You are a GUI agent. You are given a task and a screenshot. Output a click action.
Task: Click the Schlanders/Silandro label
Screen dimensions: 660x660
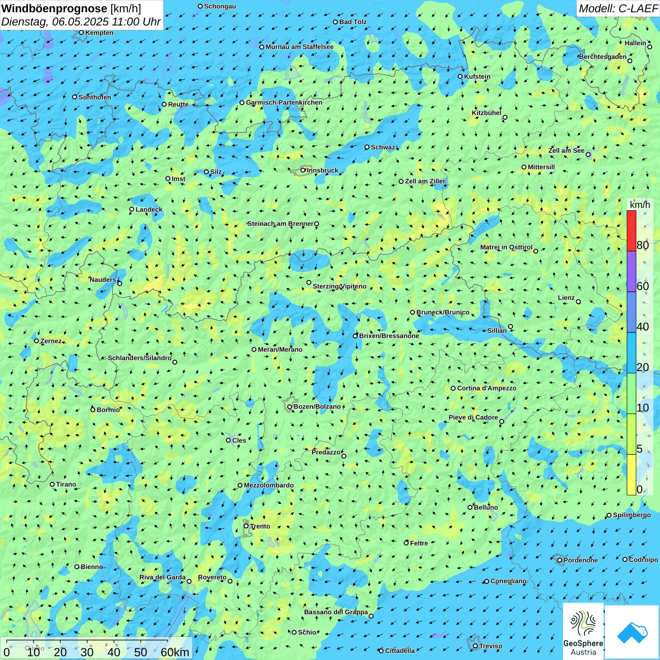pyautogui.click(x=140, y=358)
